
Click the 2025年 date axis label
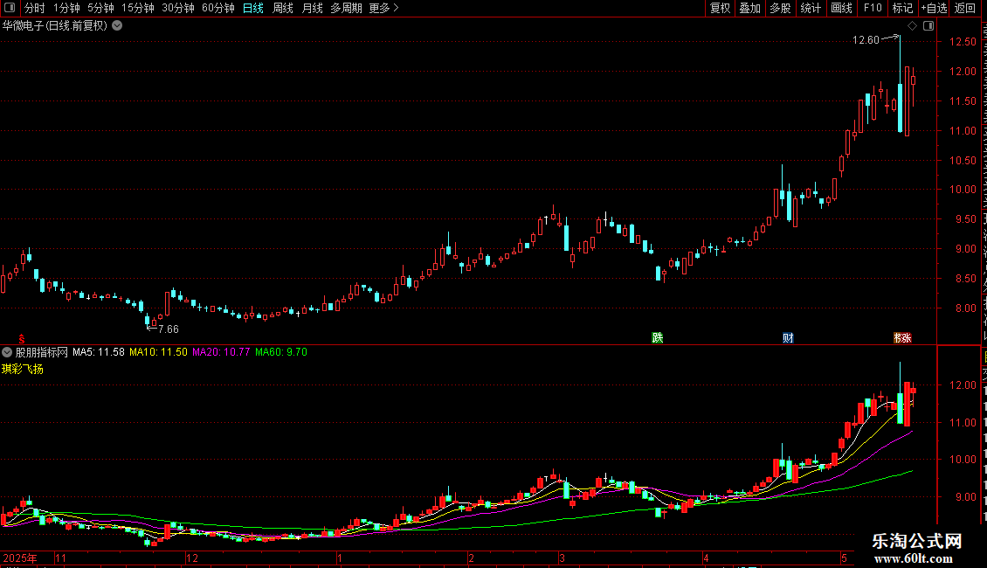(x=19, y=558)
